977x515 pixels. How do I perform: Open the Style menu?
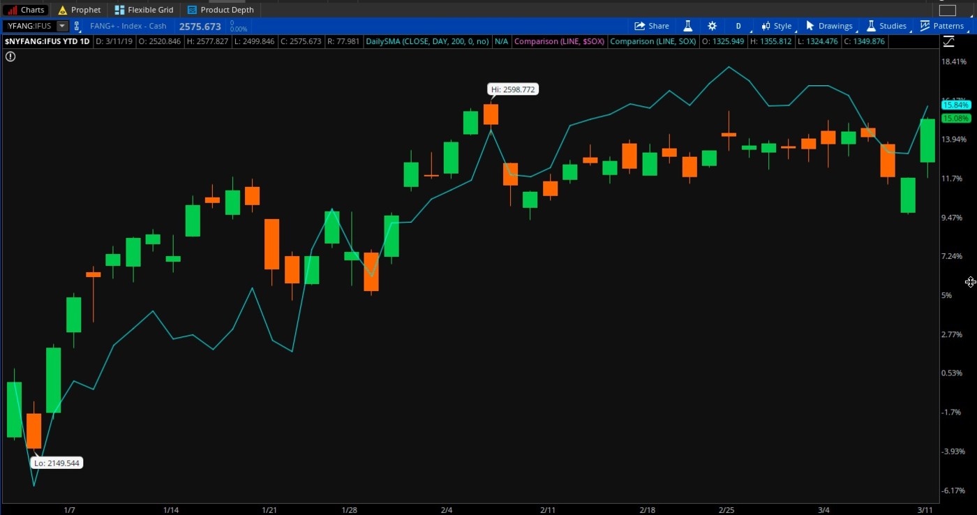point(777,26)
